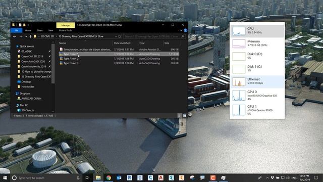Sort files by Size column header
323x182 pixels.
(167, 43)
